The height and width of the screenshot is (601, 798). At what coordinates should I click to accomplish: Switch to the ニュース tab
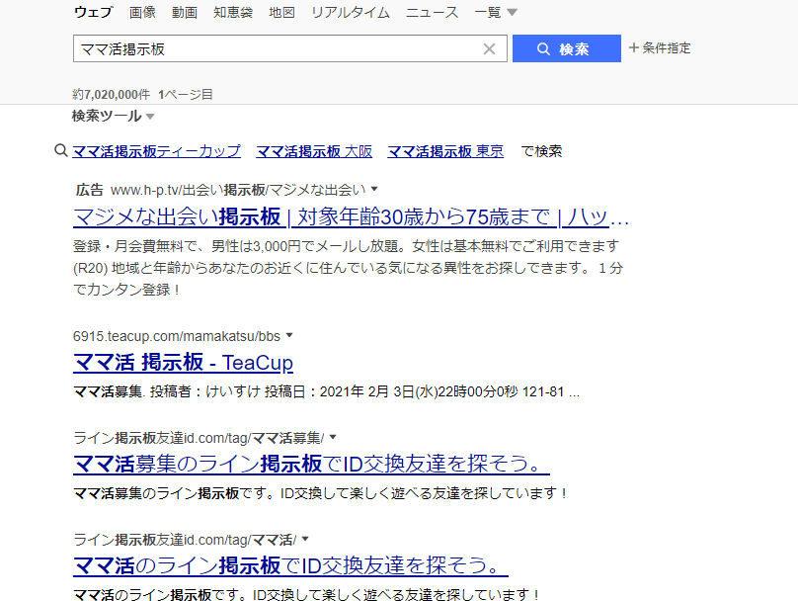click(x=432, y=12)
